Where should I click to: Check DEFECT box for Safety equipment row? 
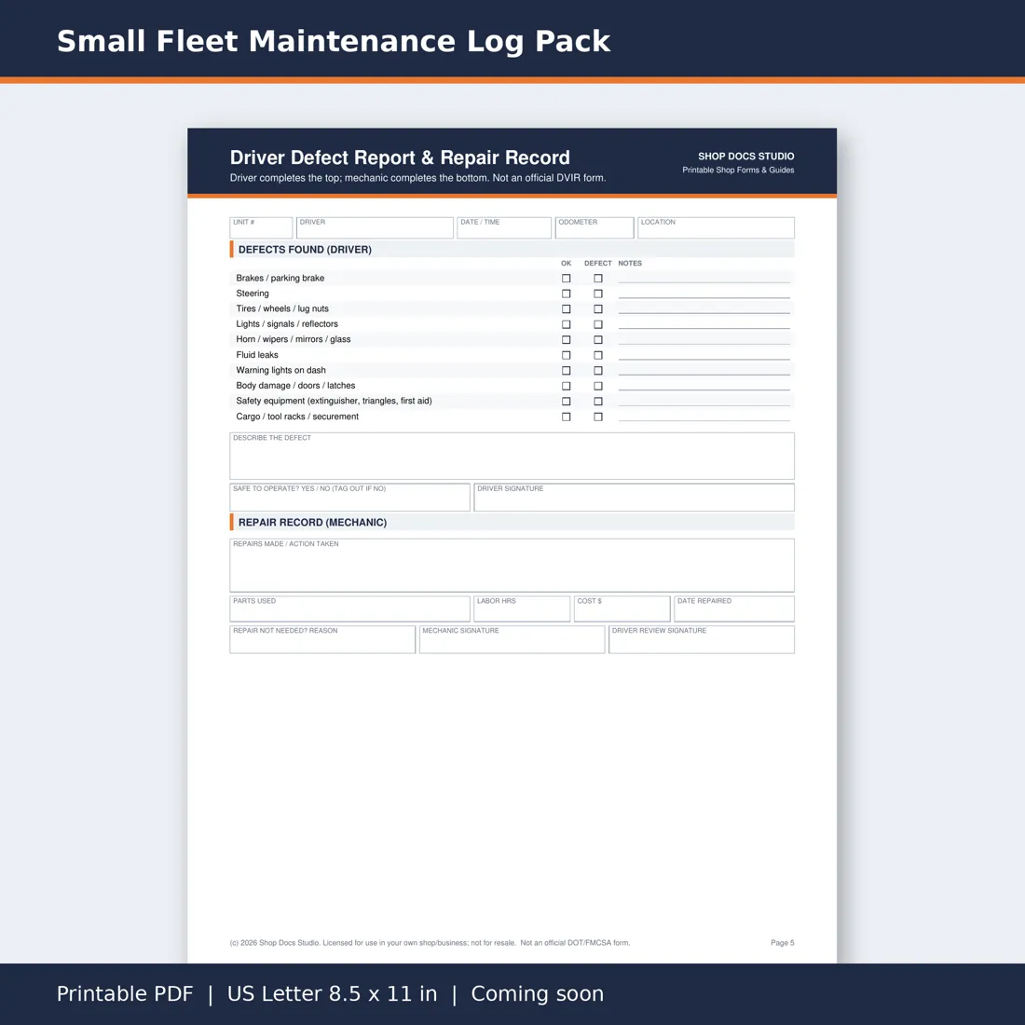tap(598, 402)
